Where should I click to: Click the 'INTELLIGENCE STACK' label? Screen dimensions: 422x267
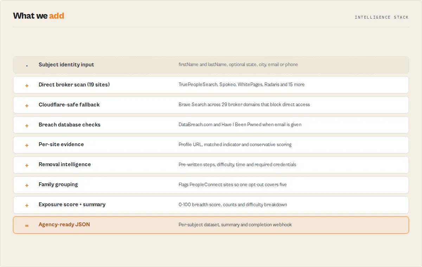point(382,17)
